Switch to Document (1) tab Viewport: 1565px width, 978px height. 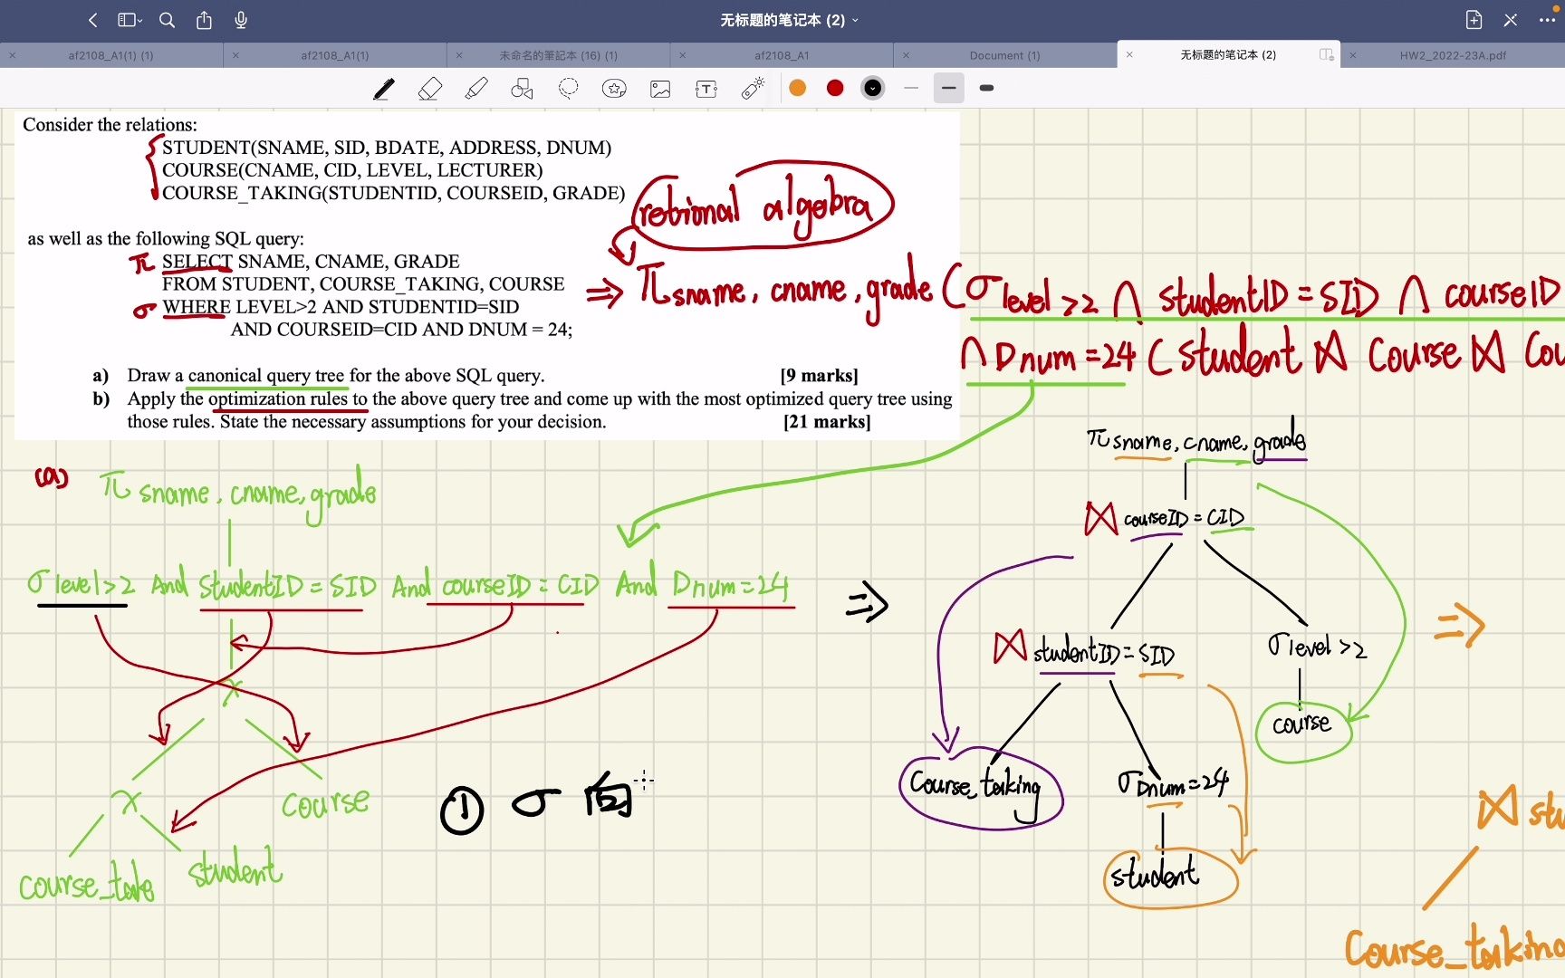click(x=1005, y=55)
